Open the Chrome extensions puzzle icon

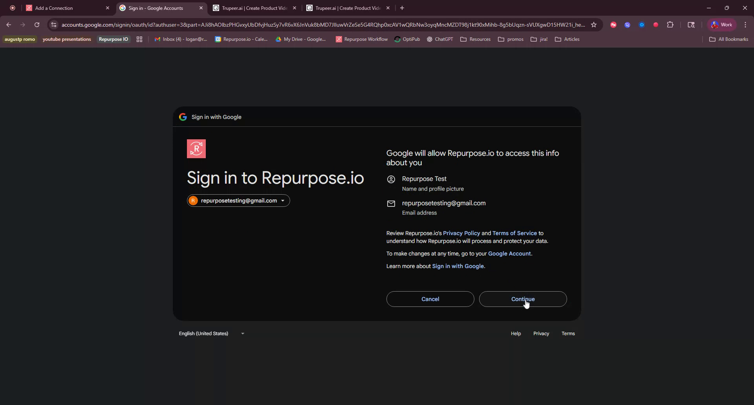[x=670, y=25]
